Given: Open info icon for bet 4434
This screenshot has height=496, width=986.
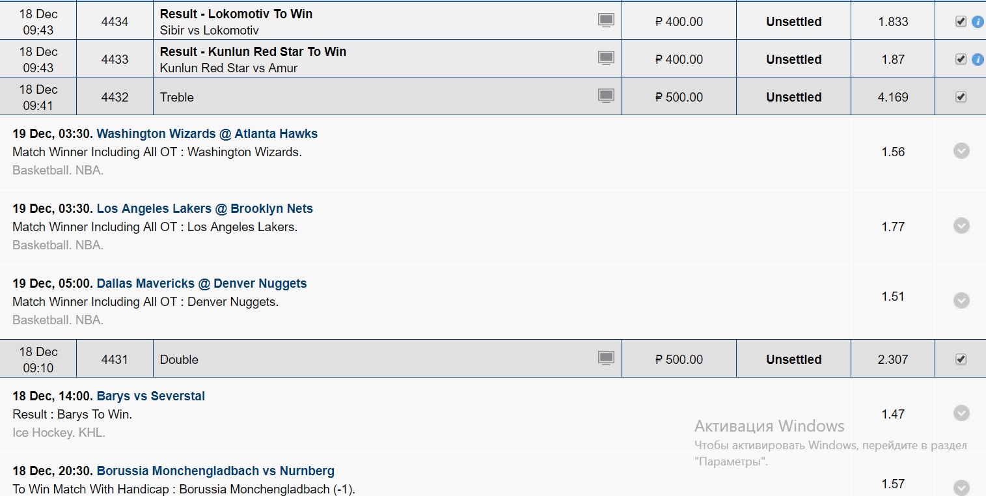Looking at the screenshot, I should [977, 21].
